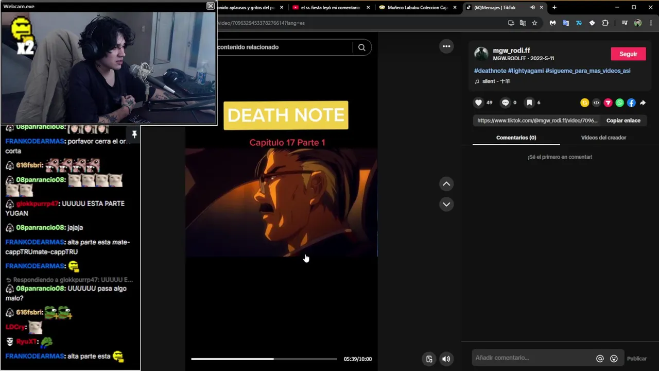The height and width of the screenshot is (371, 659).
Task: Close the Muñeco Labubu tab
Action: [455, 7]
